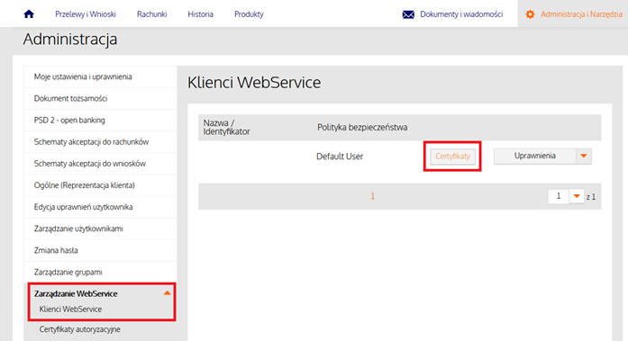Open the Uprawnienia dropdown arrow
The width and height of the screenshot is (628, 341).
584,156
